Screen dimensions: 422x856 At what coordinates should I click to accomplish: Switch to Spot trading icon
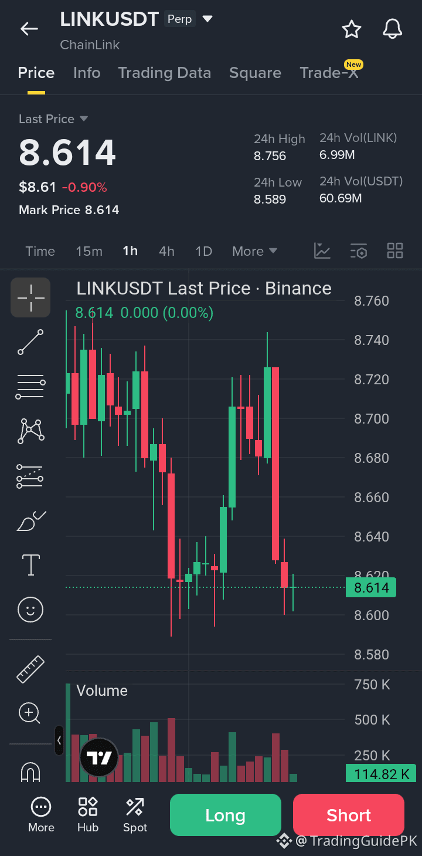coord(135,815)
